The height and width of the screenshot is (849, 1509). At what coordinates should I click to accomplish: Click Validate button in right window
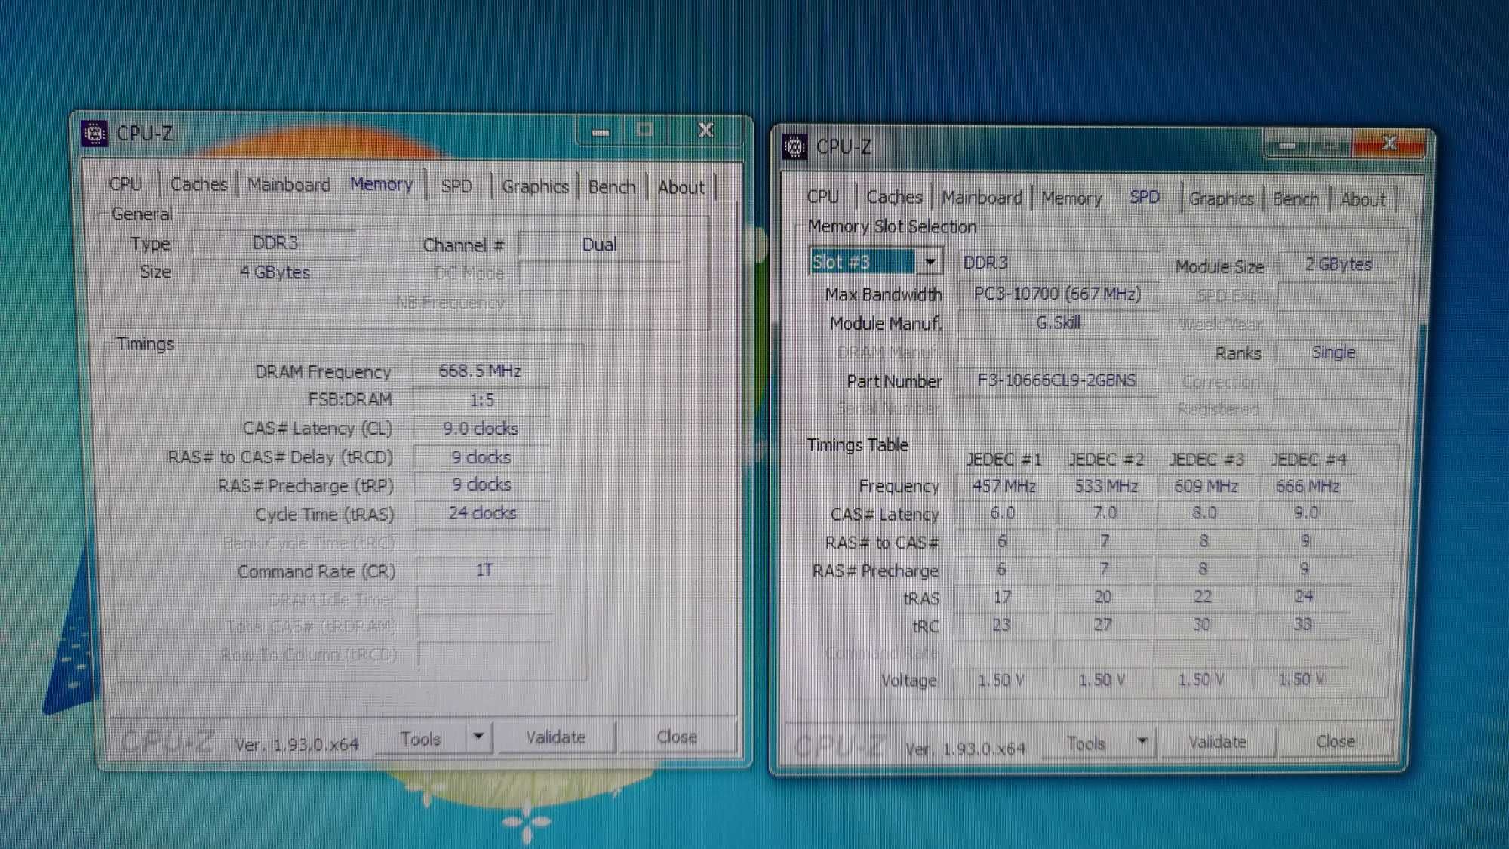pos(1218,743)
